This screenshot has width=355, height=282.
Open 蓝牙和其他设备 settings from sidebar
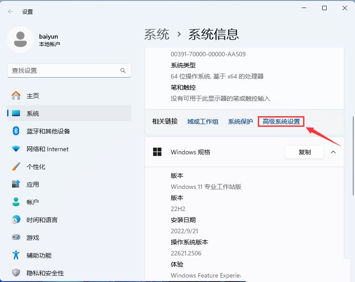coord(42,131)
